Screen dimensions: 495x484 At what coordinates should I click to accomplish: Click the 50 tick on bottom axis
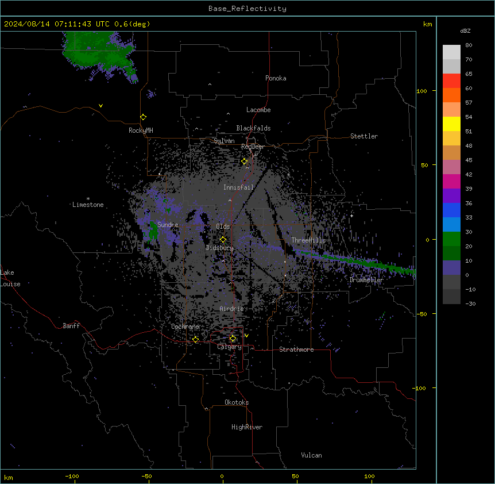[x=295, y=477]
